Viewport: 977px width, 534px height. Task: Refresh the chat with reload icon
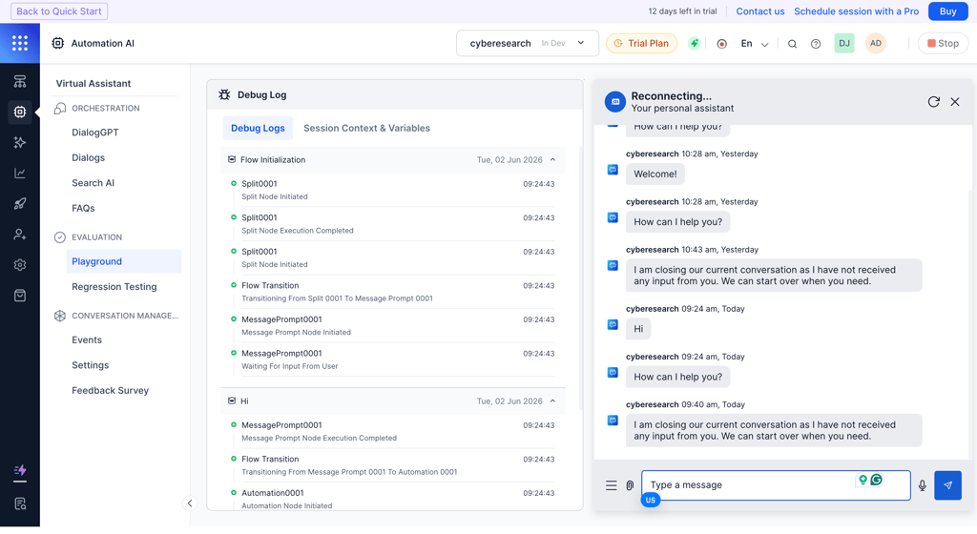click(x=933, y=101)
